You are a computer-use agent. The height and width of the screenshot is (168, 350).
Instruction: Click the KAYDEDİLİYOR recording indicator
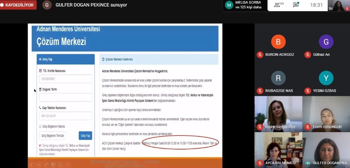(x=18, y=5)
